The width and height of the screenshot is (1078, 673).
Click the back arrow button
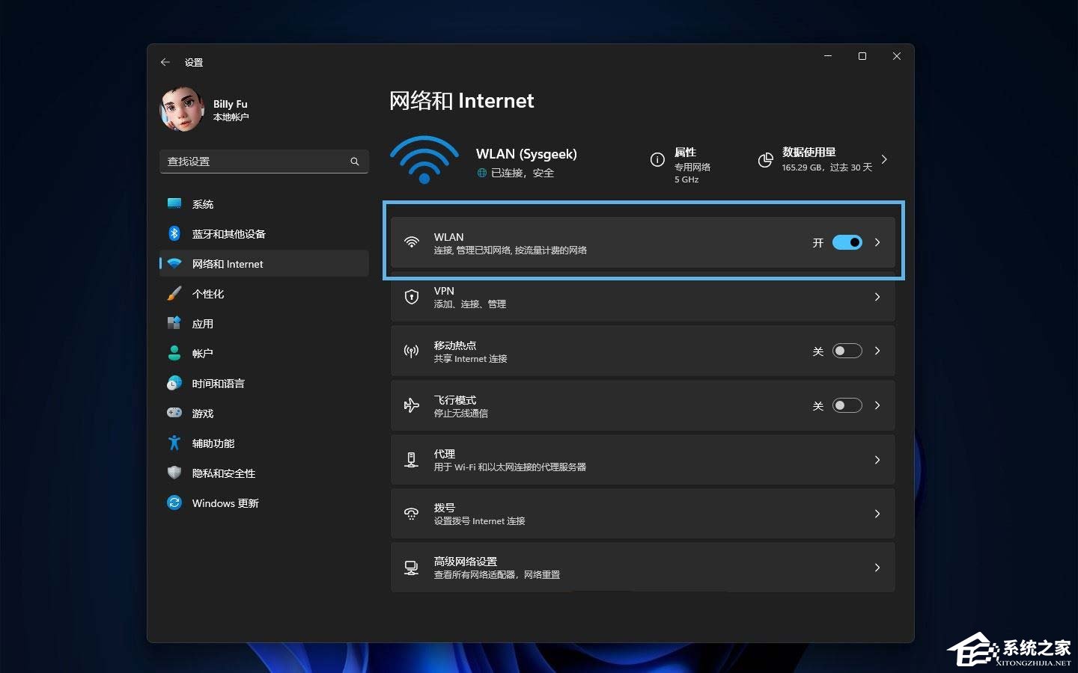click(165, 62)
